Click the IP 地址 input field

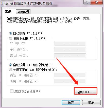70,43
